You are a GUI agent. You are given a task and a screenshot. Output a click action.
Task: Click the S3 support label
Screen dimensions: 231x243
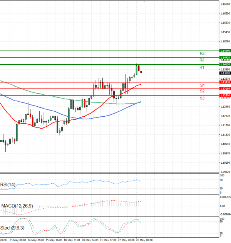(202, 98)
